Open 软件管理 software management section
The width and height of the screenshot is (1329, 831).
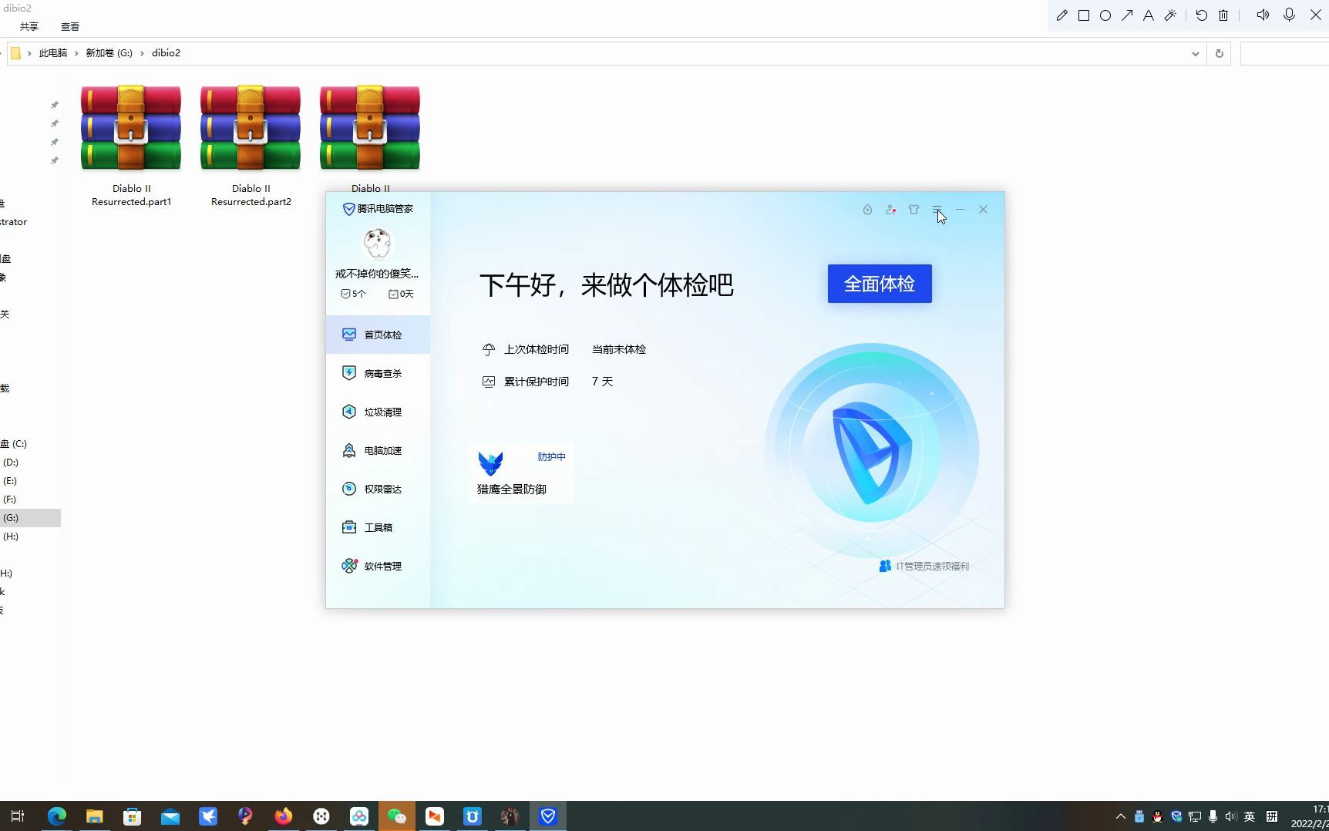coord(378,566)
